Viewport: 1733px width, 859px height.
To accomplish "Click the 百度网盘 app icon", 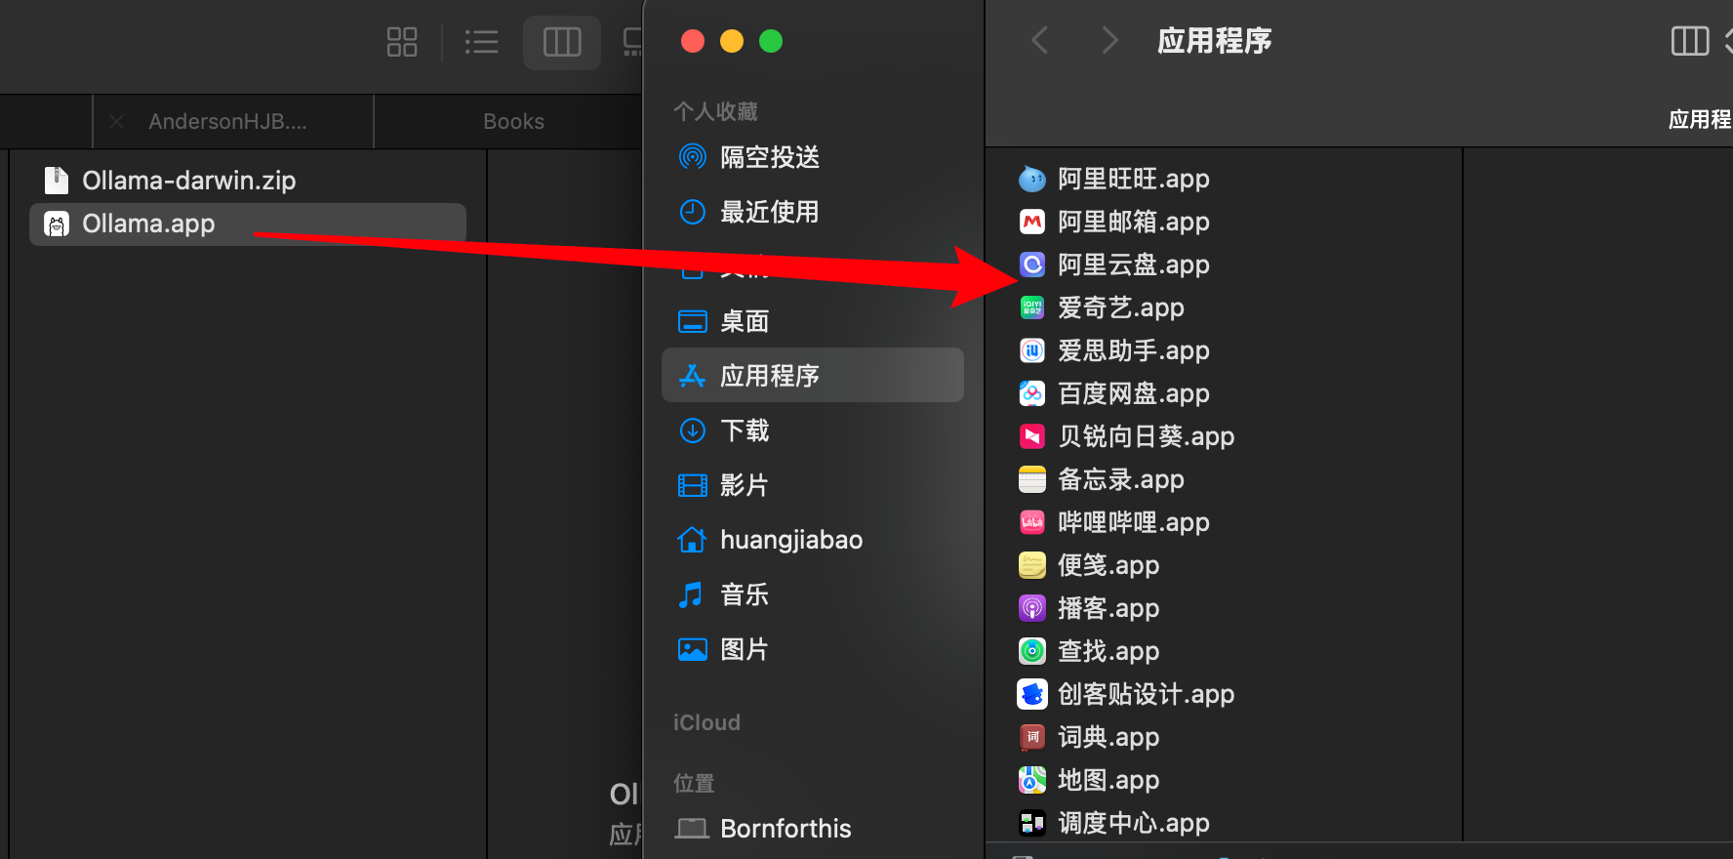I will (1032, 393).
